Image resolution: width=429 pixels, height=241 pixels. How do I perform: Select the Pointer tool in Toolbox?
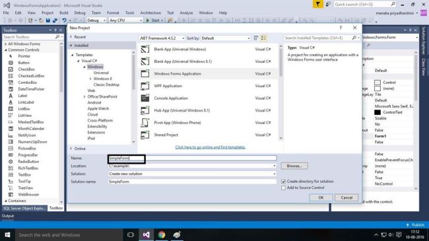[x=24, y=56]
